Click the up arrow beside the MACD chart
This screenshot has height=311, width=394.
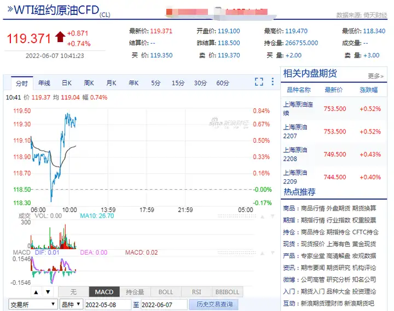[262, 253]
